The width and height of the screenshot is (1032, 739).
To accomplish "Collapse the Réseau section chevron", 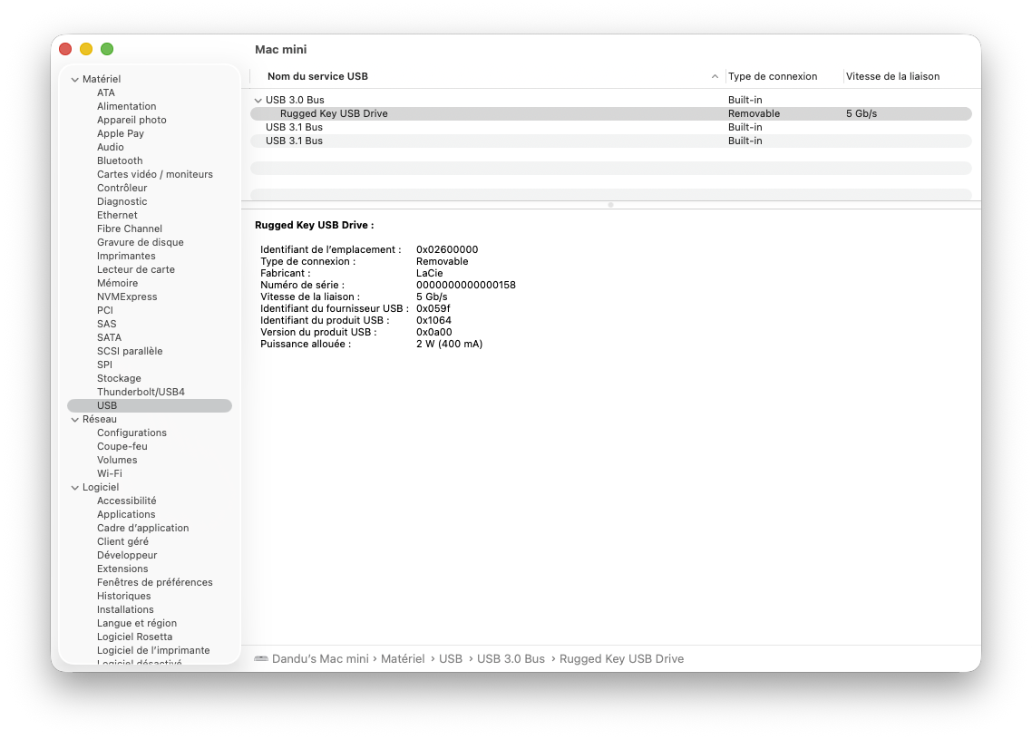I will click(74, 420).
